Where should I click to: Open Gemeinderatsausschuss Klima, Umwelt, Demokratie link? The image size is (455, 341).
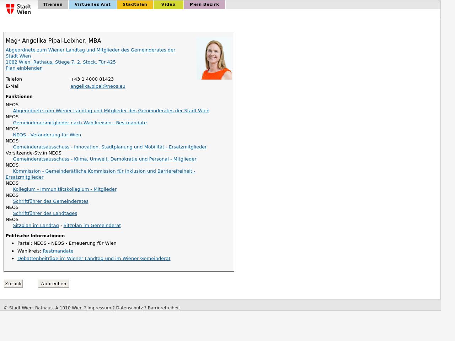tap(105, 159)
